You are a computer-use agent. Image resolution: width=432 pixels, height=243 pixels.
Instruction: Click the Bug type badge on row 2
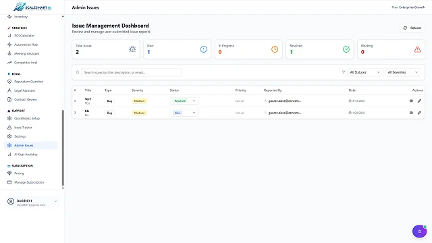(x=109, y=113)
